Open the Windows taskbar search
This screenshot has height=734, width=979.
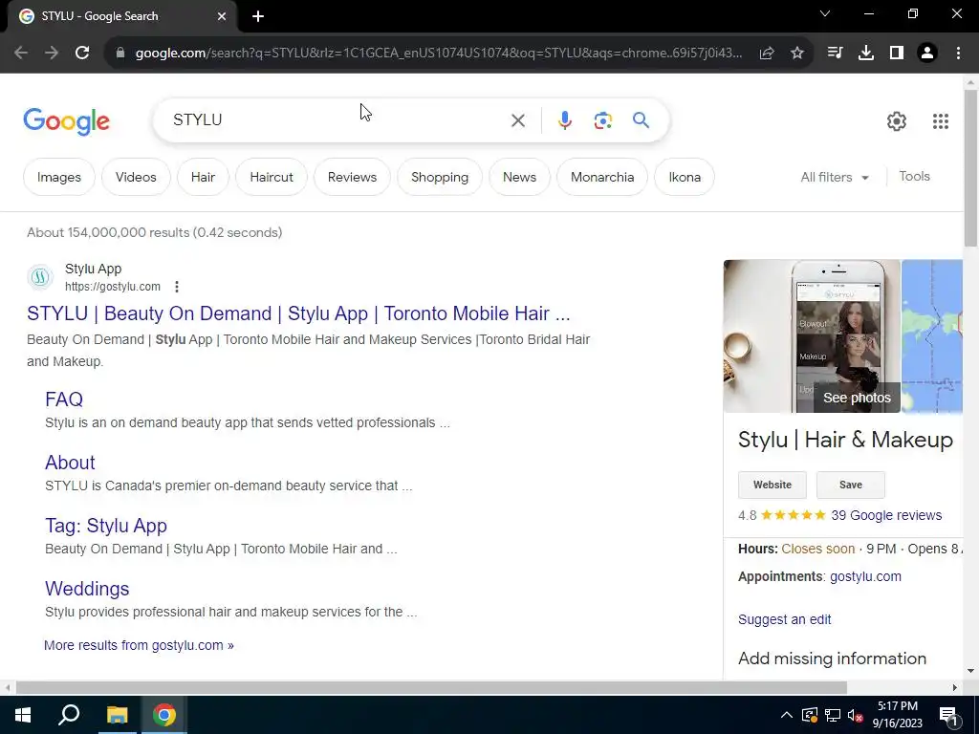coord(69,715)
